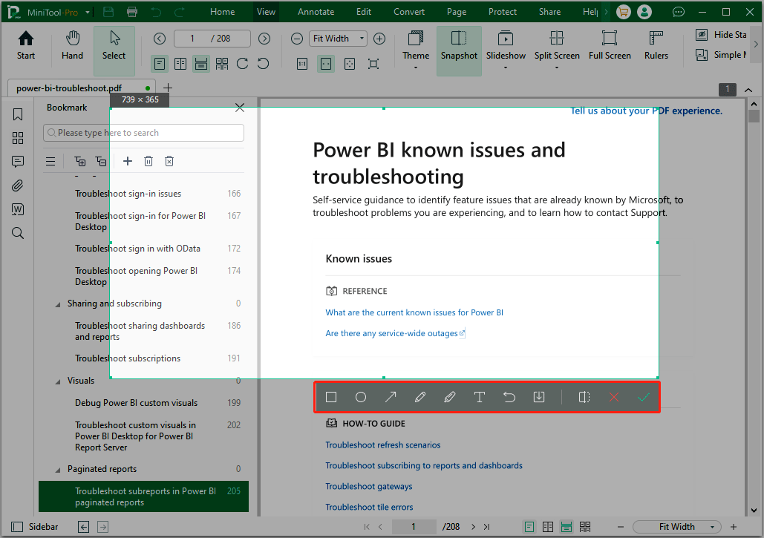Image resolution: width=764 pixels, height=538 pixels.
Task: Rotate page counterclockwise icon
Action: pyautogui.click(x=263, y=64)
